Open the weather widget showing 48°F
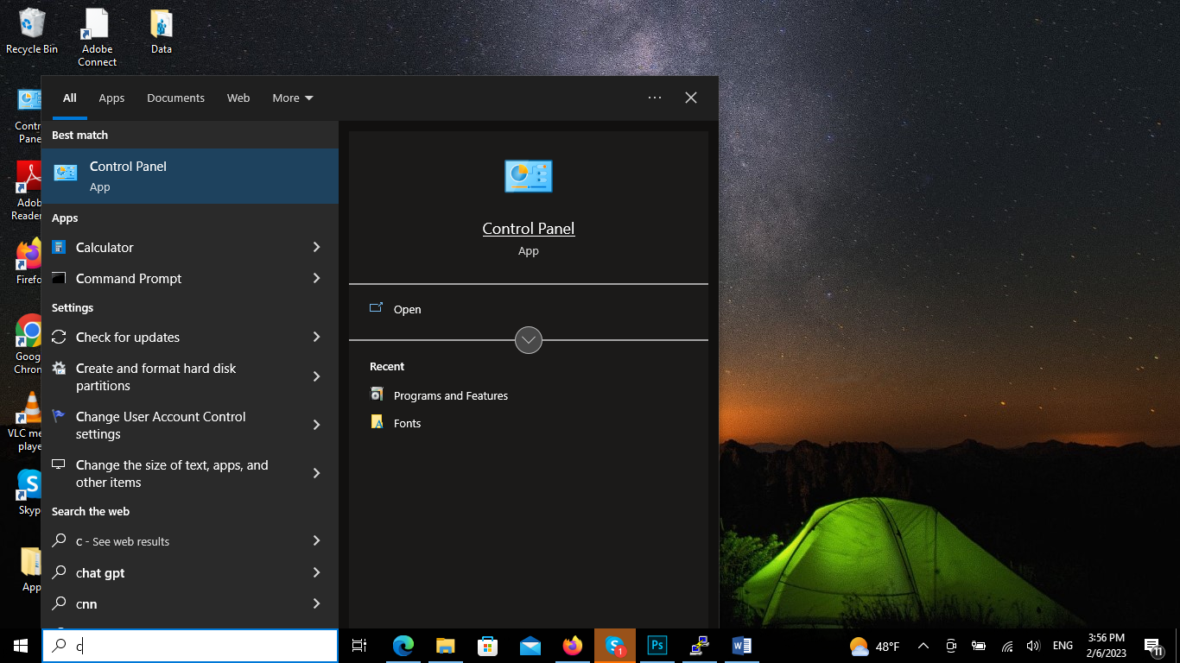1180x663 pixels. pos(874,646)
